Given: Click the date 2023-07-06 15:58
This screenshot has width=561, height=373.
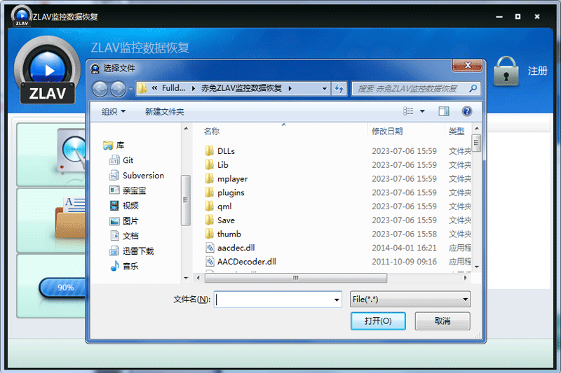Looking at the screenshot, I should pos(405,234).
